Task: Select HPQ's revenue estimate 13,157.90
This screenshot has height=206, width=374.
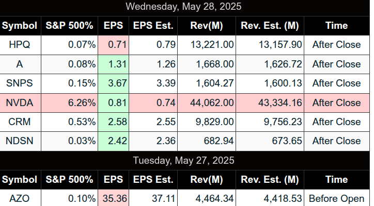Action: tap(270, 45)
